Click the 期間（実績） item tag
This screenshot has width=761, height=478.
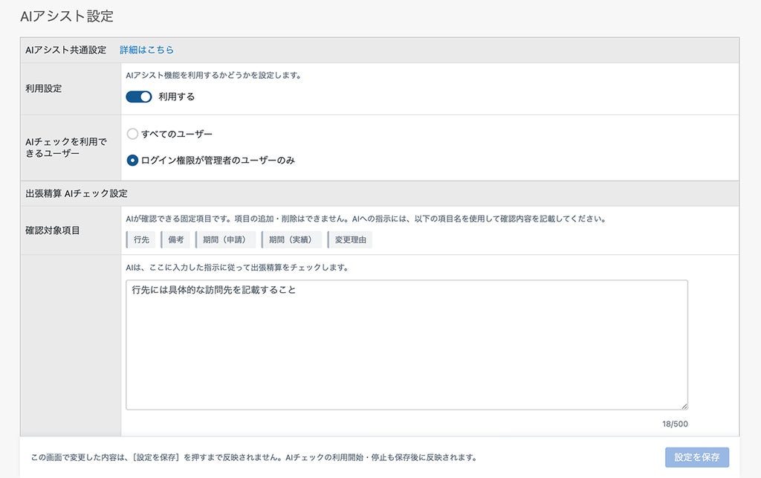coord(291,239)
